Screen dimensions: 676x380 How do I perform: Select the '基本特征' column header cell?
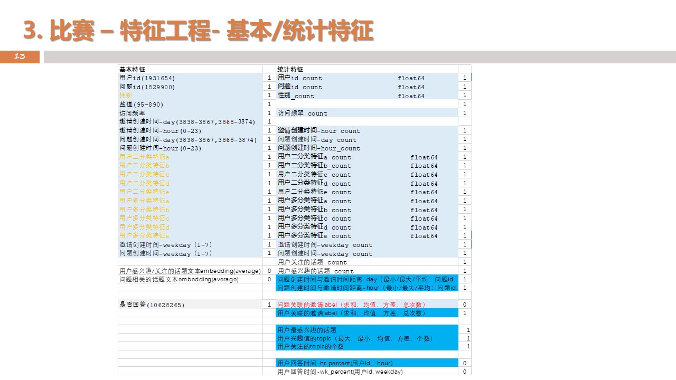(190, 69)
